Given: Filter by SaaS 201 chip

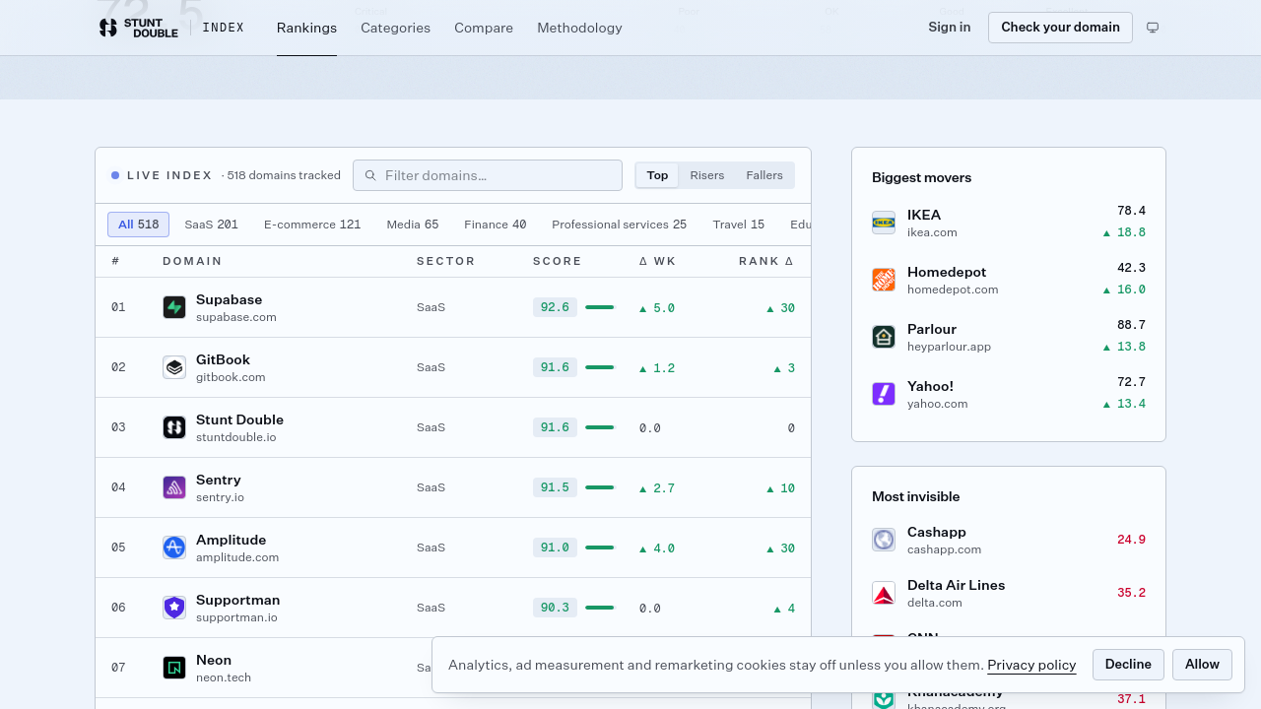Looking at the screenshot, I should click(212, 225).
